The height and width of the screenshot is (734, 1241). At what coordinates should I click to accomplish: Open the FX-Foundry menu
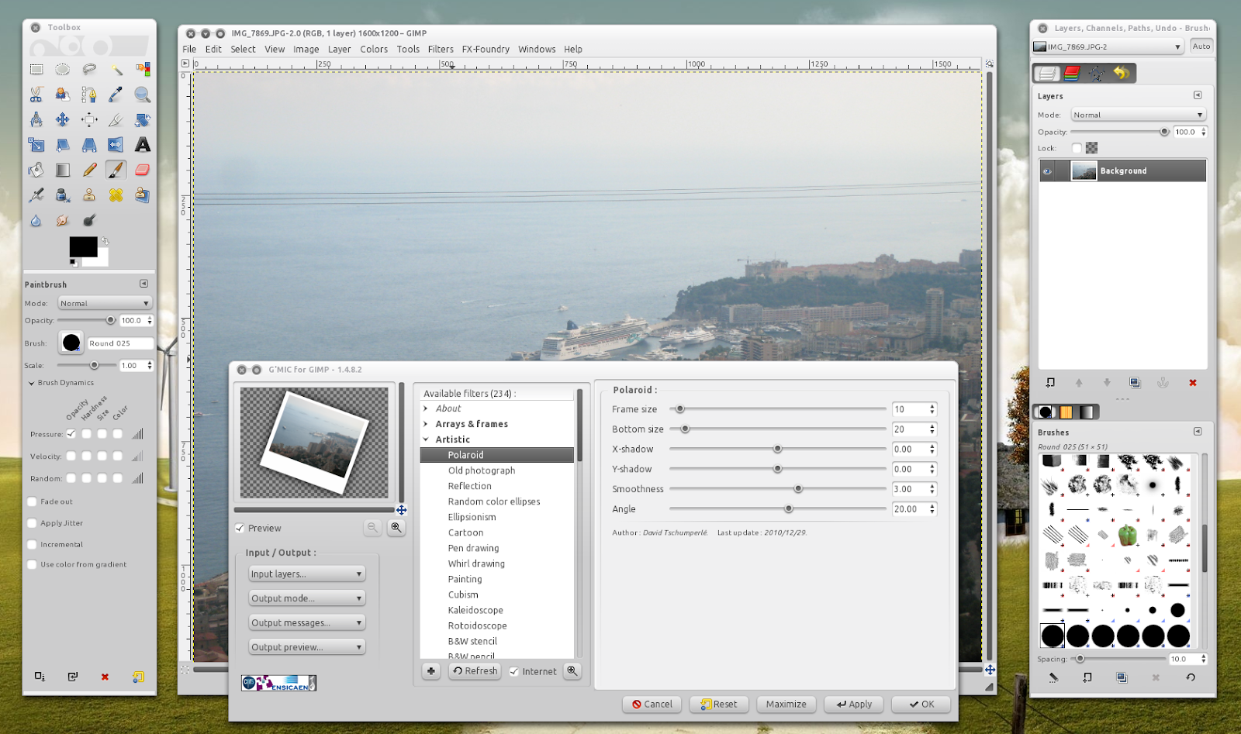486,49
